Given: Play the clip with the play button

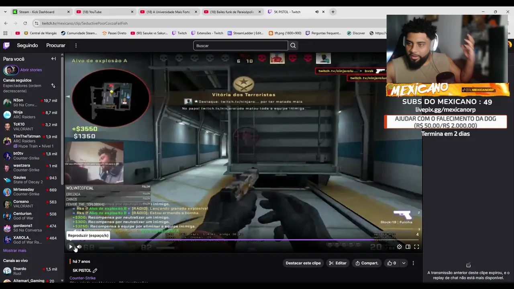Looking at the screenshot, I should pos(71,247).
